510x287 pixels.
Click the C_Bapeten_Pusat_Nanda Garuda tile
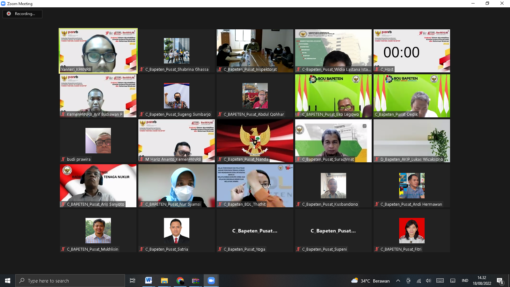[255, 141]
